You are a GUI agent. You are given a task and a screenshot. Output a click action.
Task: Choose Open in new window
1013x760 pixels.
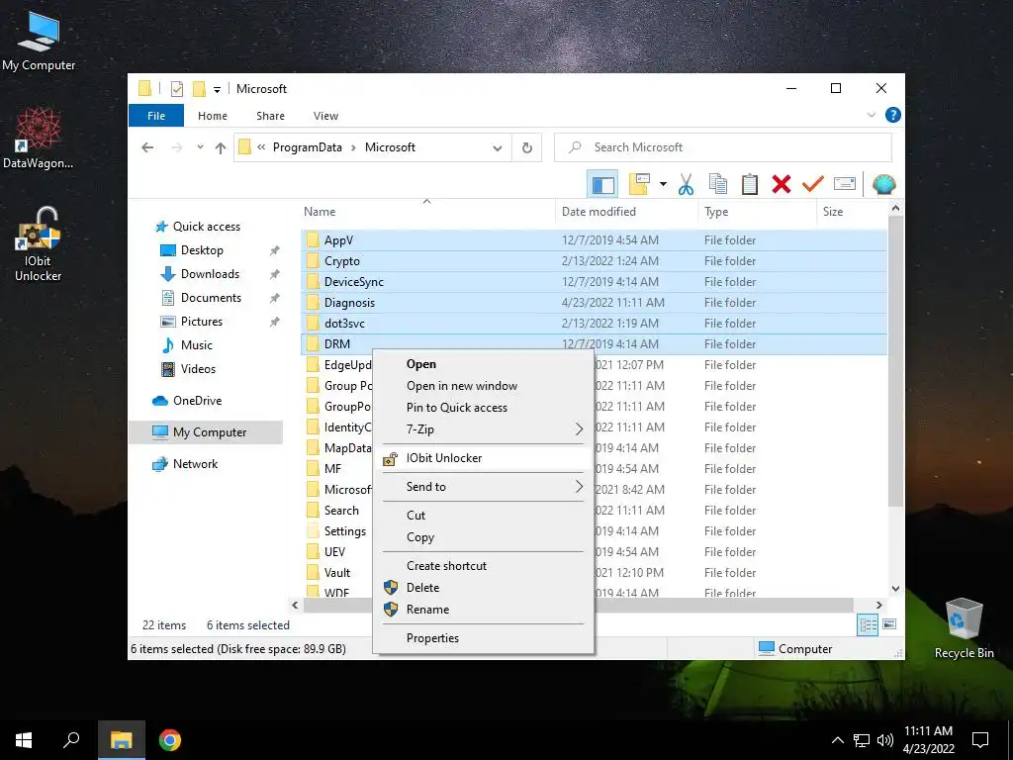coord(484,386)
